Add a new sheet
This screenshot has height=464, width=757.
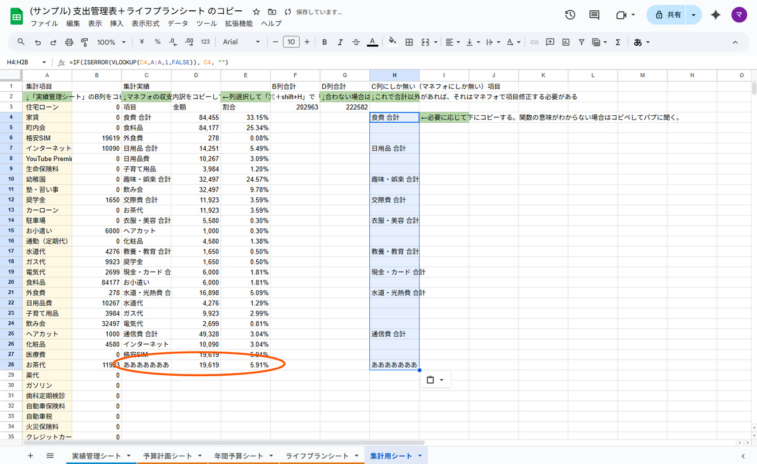30,455
